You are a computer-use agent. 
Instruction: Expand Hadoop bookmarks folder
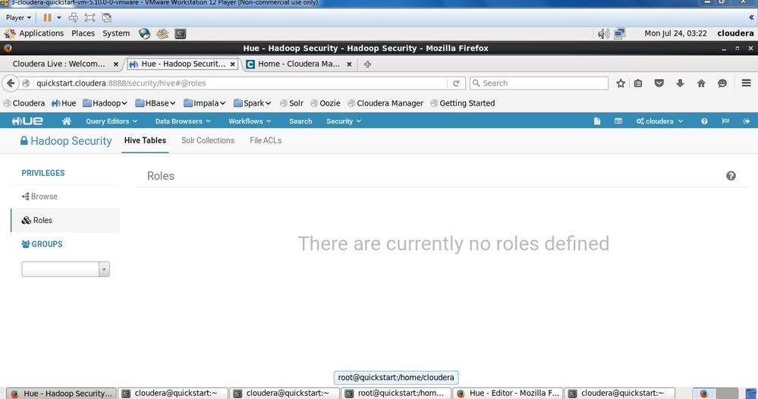(105, 103)
